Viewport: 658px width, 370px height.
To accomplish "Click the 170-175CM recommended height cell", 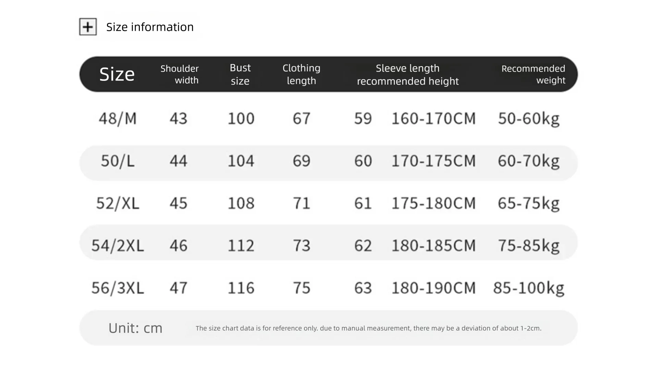I will [x=434, y=161].
